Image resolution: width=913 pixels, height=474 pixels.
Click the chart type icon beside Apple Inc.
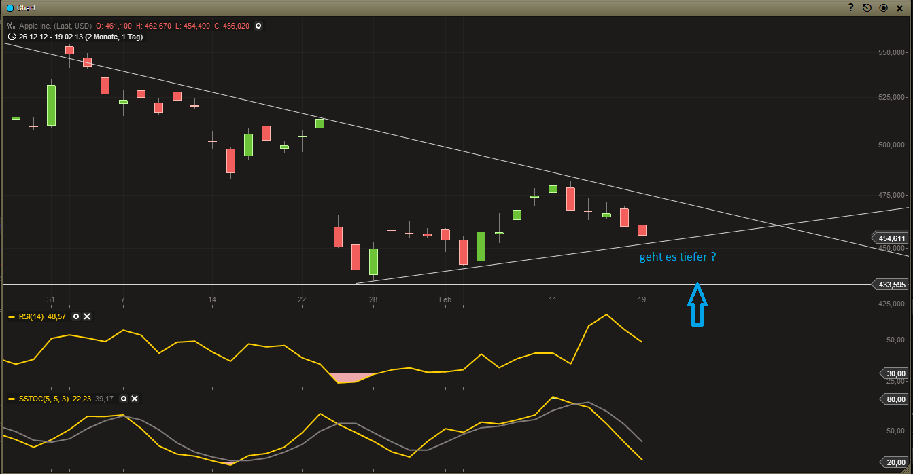(12, 26)
